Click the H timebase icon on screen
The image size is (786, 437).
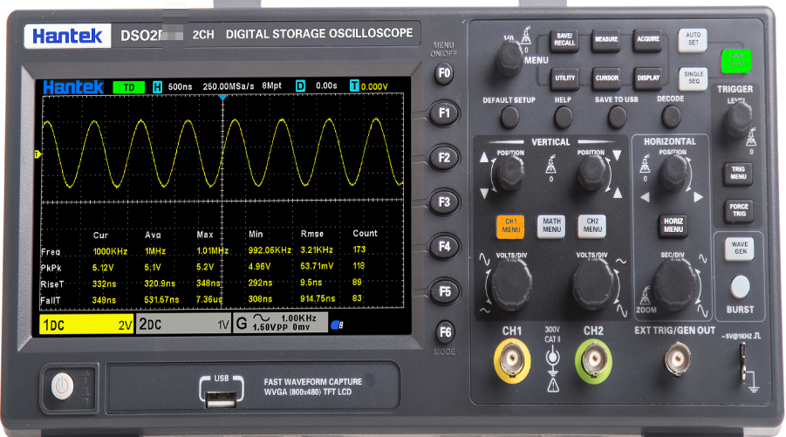(x=157, y=86)
